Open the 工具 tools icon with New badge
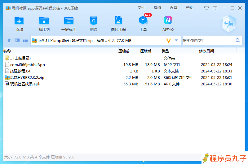The image size is (248, 164). tap(143, 20)
